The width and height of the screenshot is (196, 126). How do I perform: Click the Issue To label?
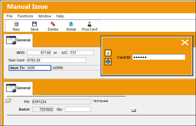click(x=18, y=68)
